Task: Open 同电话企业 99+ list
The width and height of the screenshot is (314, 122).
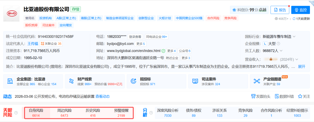Action: (157, 37)
